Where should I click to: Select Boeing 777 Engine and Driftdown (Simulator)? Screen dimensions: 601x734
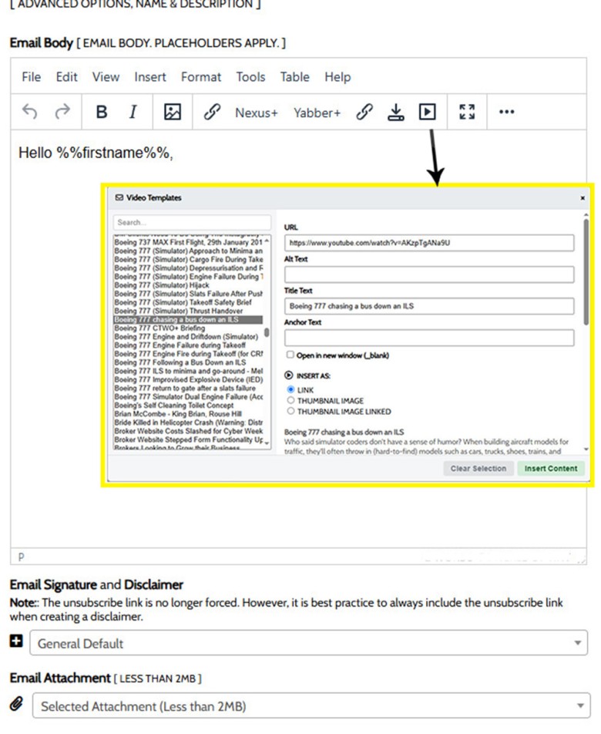188,337
